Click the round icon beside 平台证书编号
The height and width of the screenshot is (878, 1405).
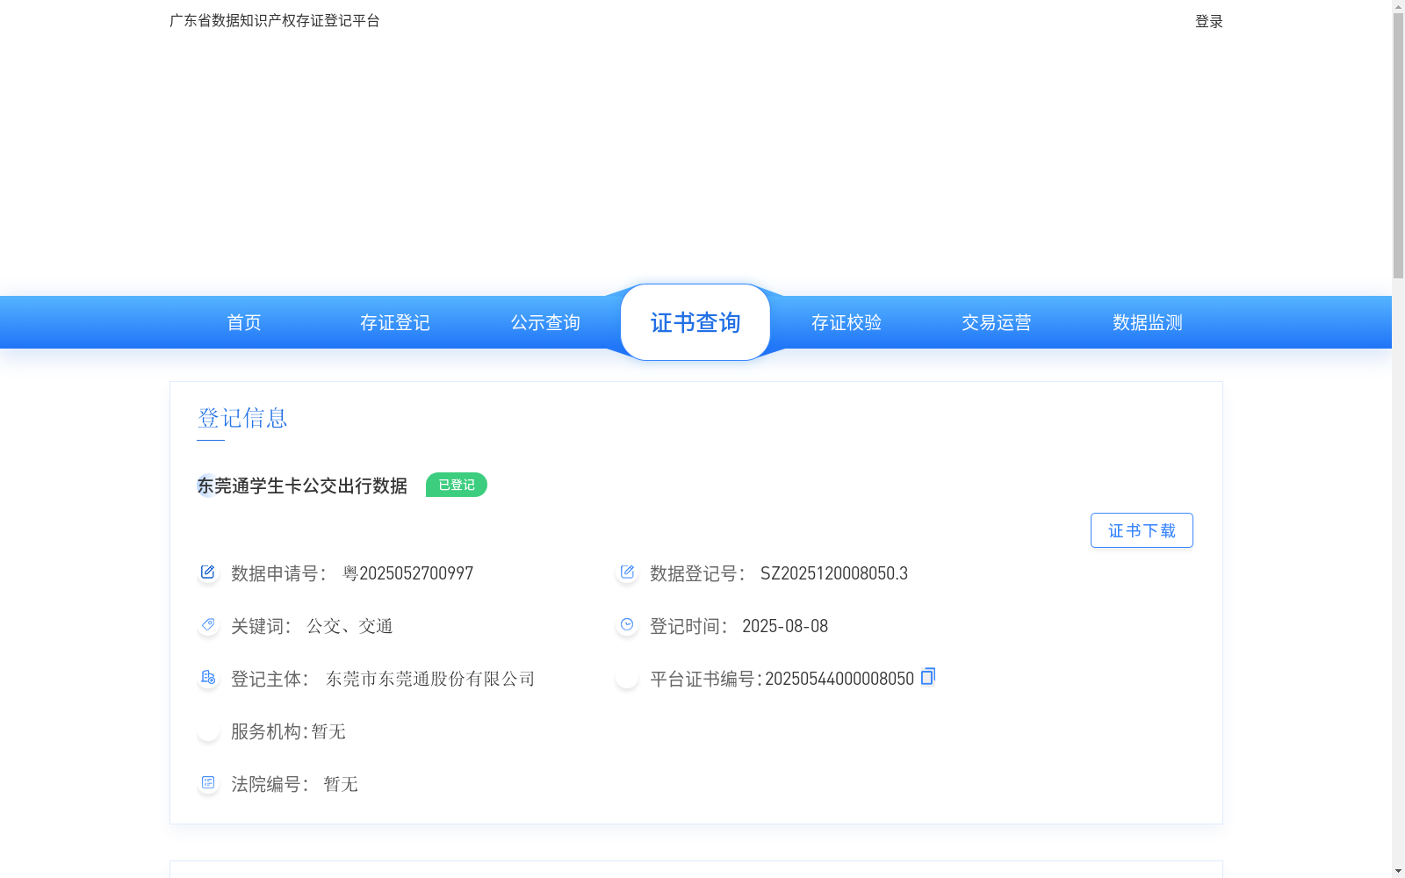coord(627,678)
